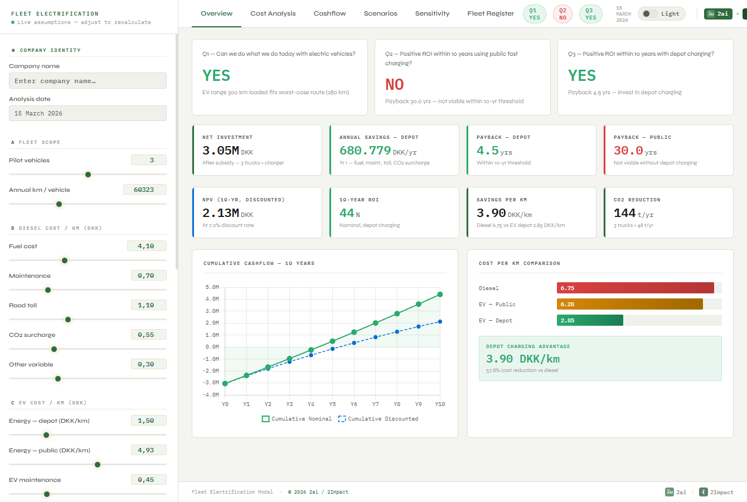Image resolution: width=747 pixels, height=502 pixels.
Task: Select the Sensitivity tab
Action: coord(432,13)
